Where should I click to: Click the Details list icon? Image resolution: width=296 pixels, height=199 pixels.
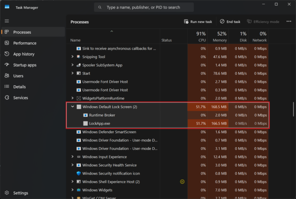(x=7, y=87)
